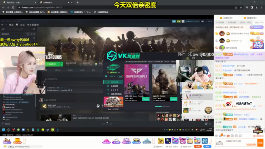
Task: Click the blue 背包 backpack button
Action: [207, 146]
